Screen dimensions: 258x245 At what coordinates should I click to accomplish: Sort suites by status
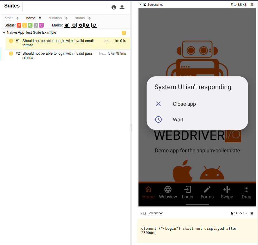point(83,18)
